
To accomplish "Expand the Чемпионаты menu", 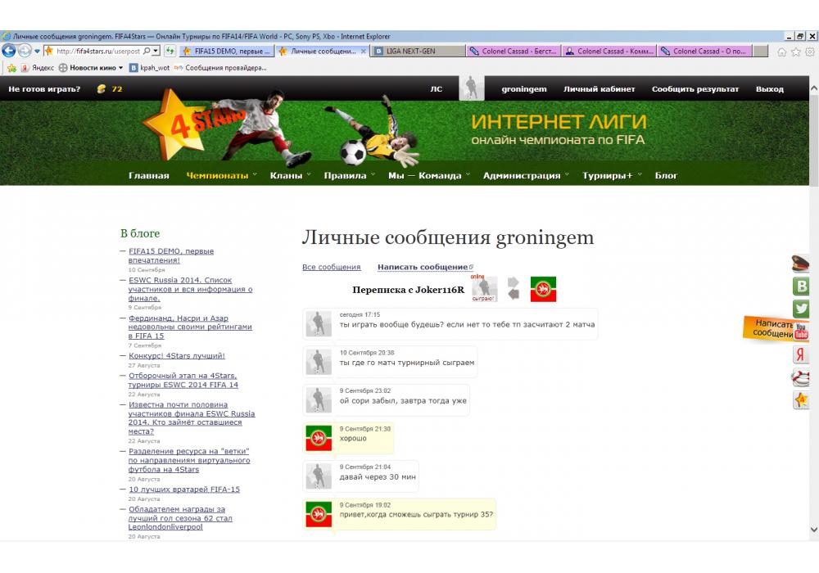I will pyautogui.click(x=255, y=175).
